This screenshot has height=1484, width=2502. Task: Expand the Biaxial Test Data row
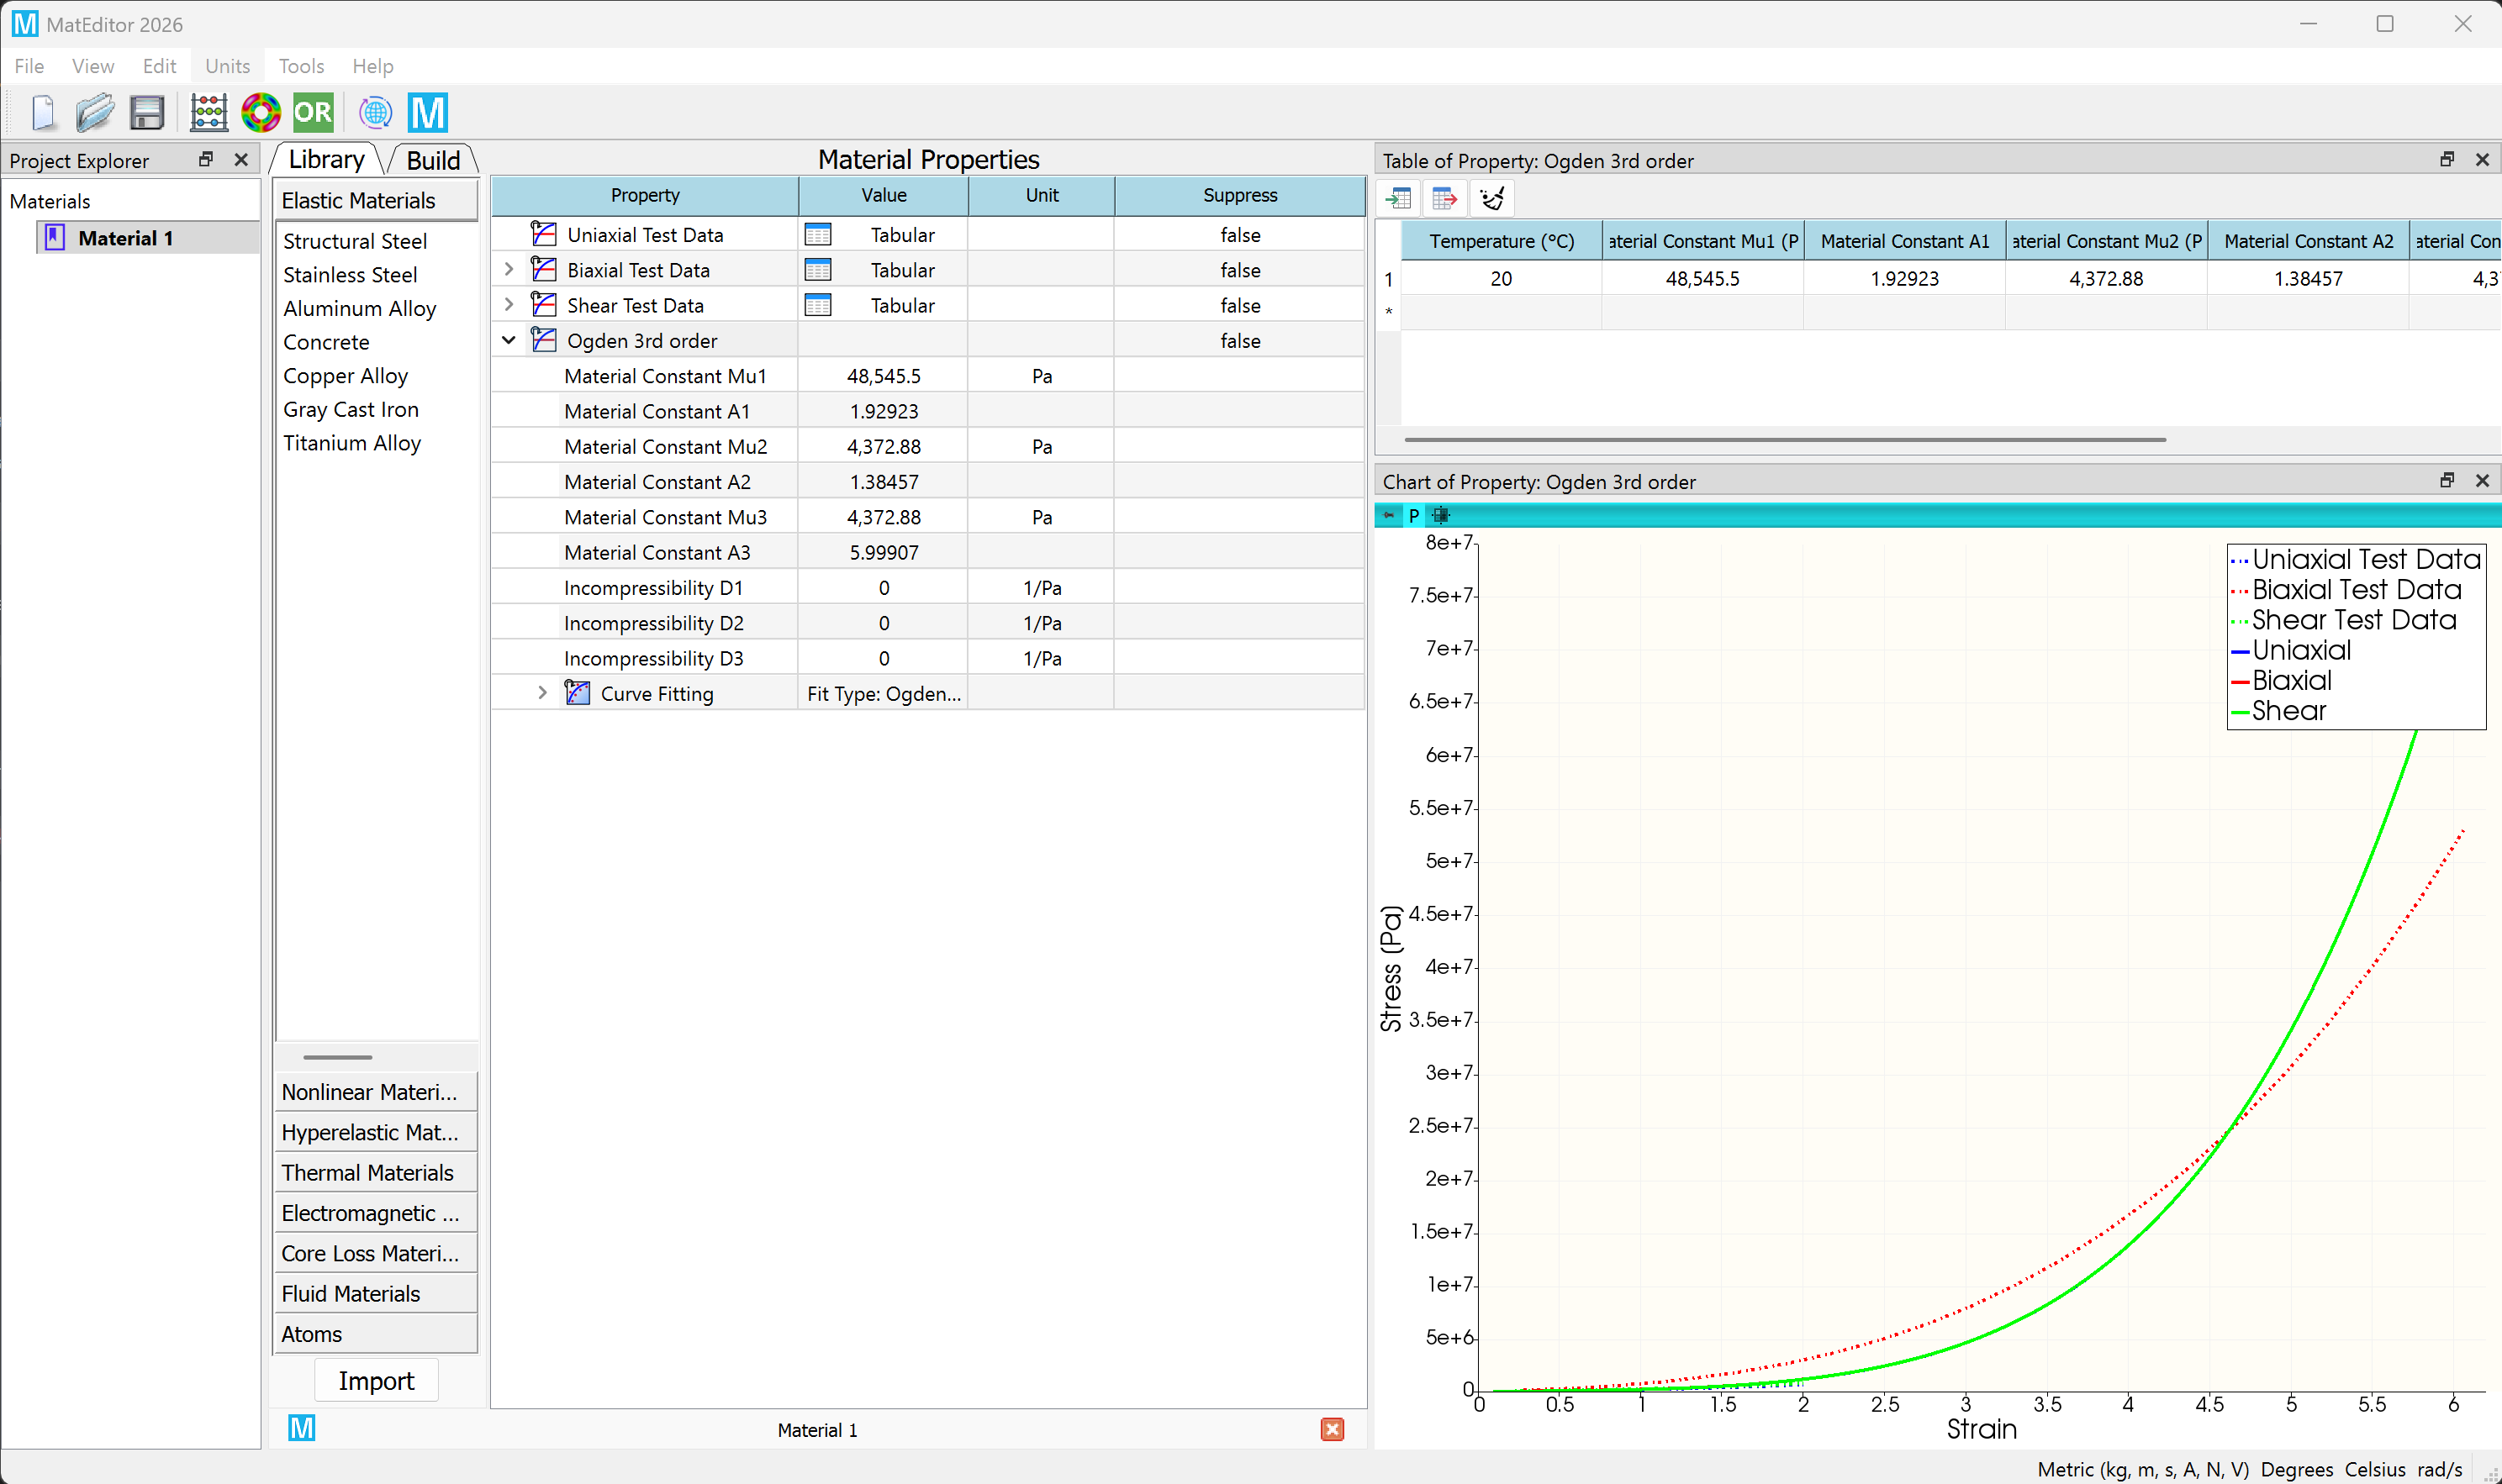(x=509, y=270)
